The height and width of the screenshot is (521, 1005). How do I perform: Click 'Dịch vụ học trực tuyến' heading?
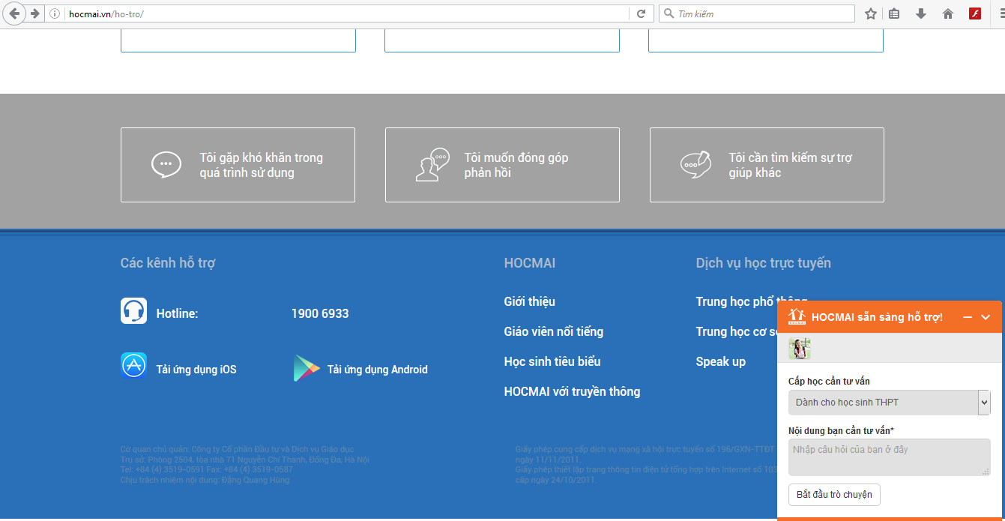tap(764, 263)
